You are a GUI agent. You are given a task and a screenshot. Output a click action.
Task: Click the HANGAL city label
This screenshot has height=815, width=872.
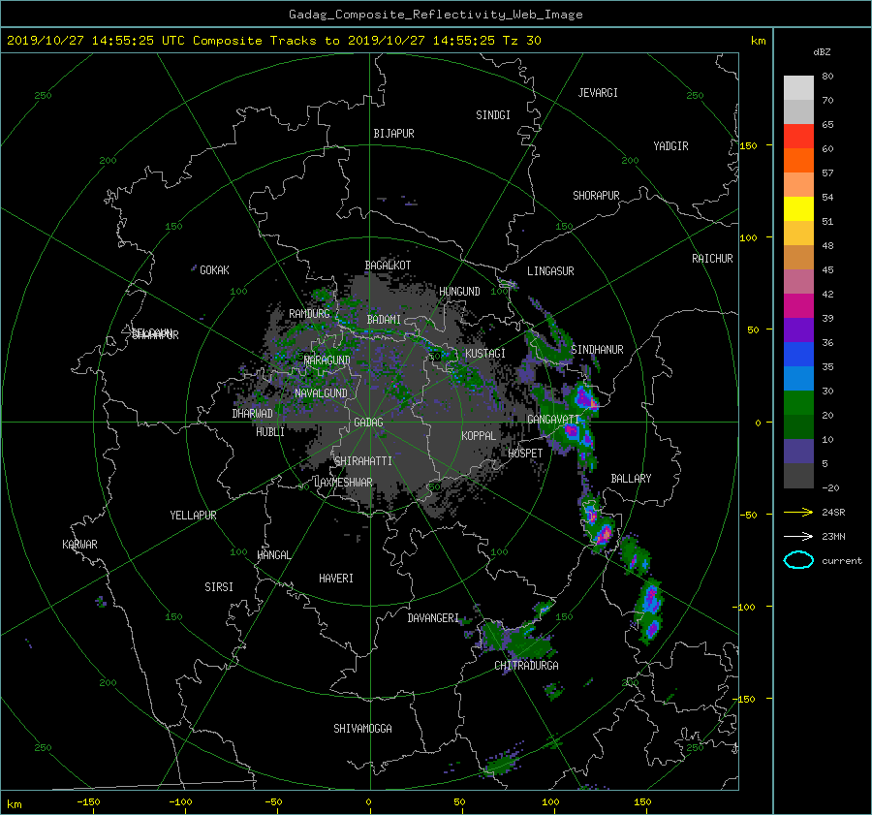[274, 555]
